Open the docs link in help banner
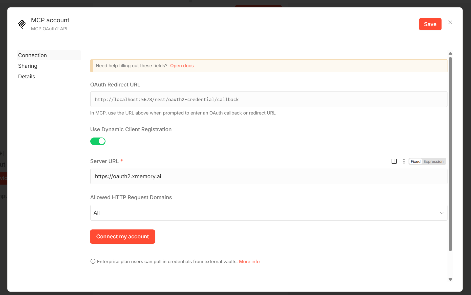The width and height of the screenshot is (471, 295). click(182, 66)
